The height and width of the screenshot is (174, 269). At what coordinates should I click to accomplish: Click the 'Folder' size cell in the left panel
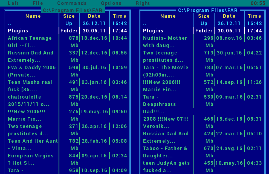pos(69,31)
